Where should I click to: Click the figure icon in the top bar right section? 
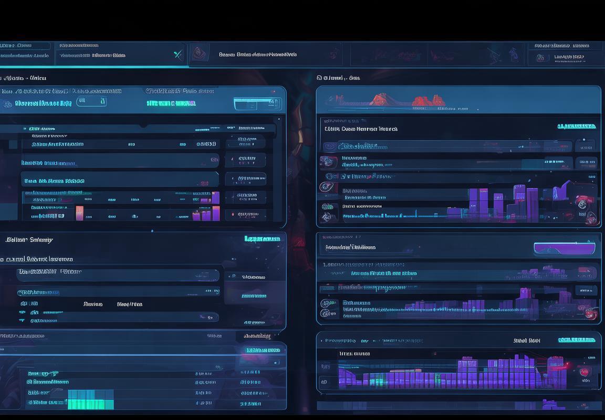(514, 54)
